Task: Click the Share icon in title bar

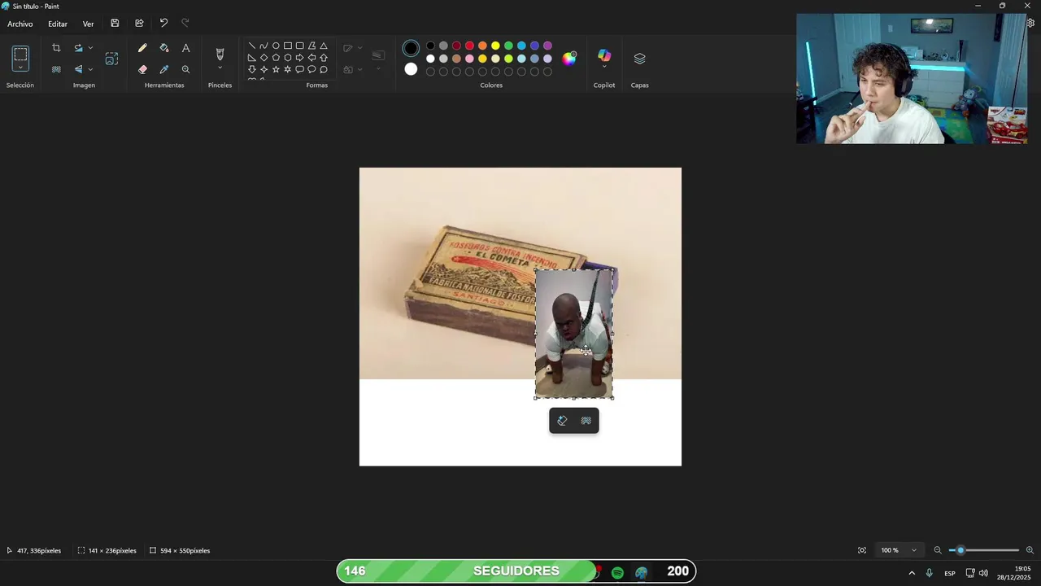Action: [139, 24]
